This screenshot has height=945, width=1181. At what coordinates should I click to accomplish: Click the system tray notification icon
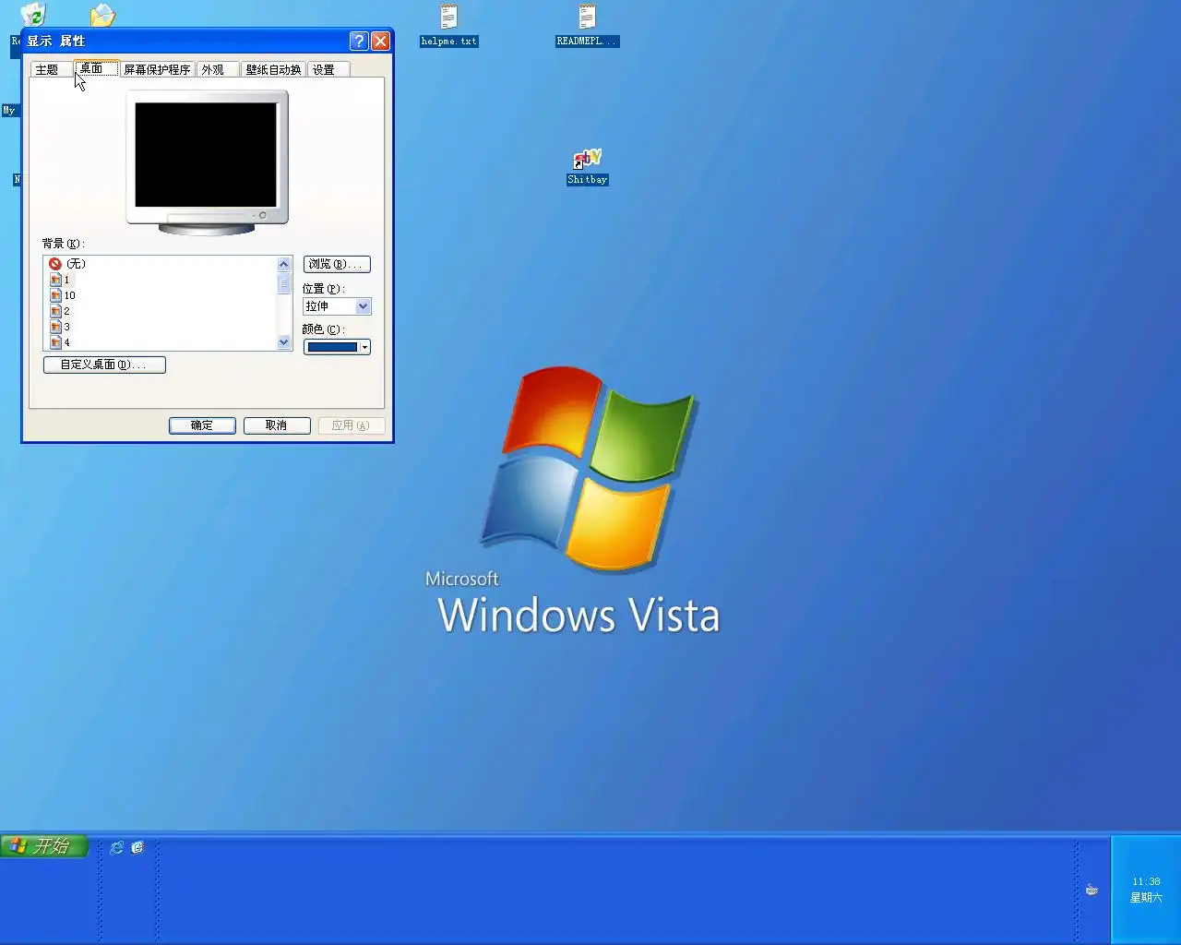click(1092, 891)
